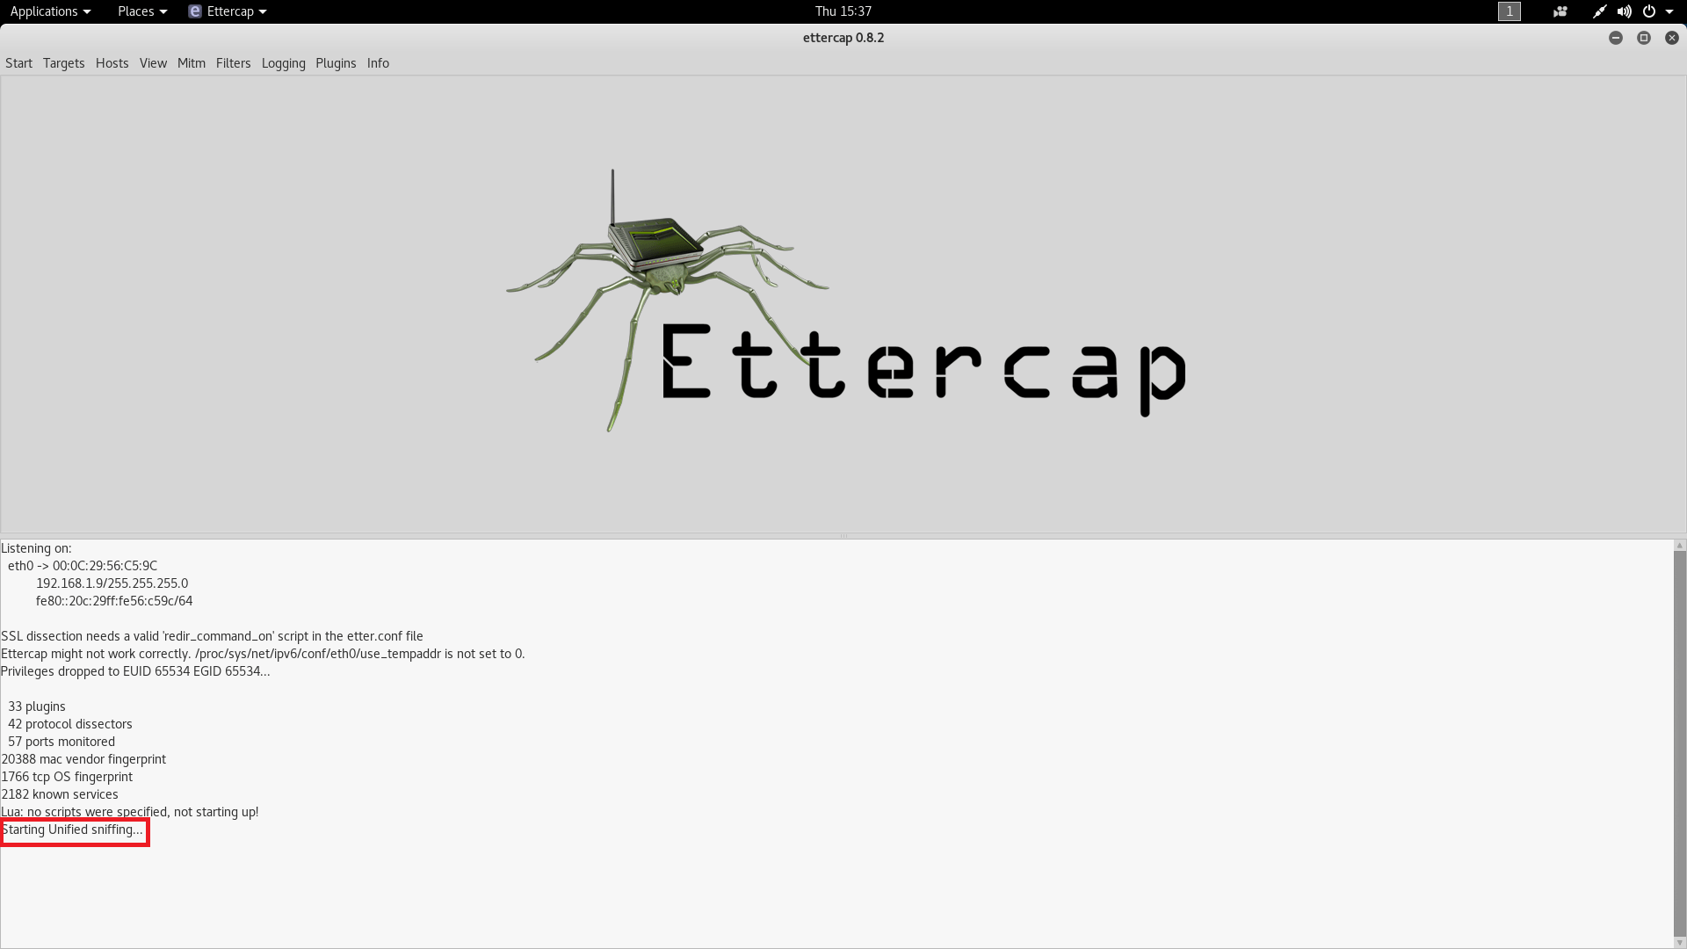Screen dimensions: 1687x949
Task: Click the volume speaker icon
Action: click(x=1624, y=11)
